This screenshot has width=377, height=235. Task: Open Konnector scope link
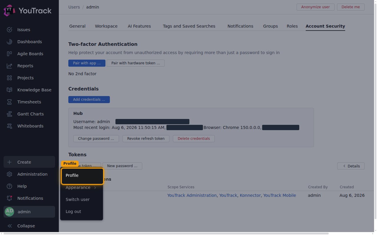(x=250, y=195)
